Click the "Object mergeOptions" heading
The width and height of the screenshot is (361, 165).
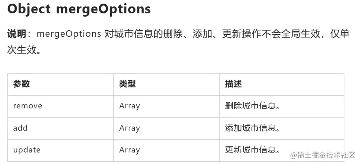[79, 10]
